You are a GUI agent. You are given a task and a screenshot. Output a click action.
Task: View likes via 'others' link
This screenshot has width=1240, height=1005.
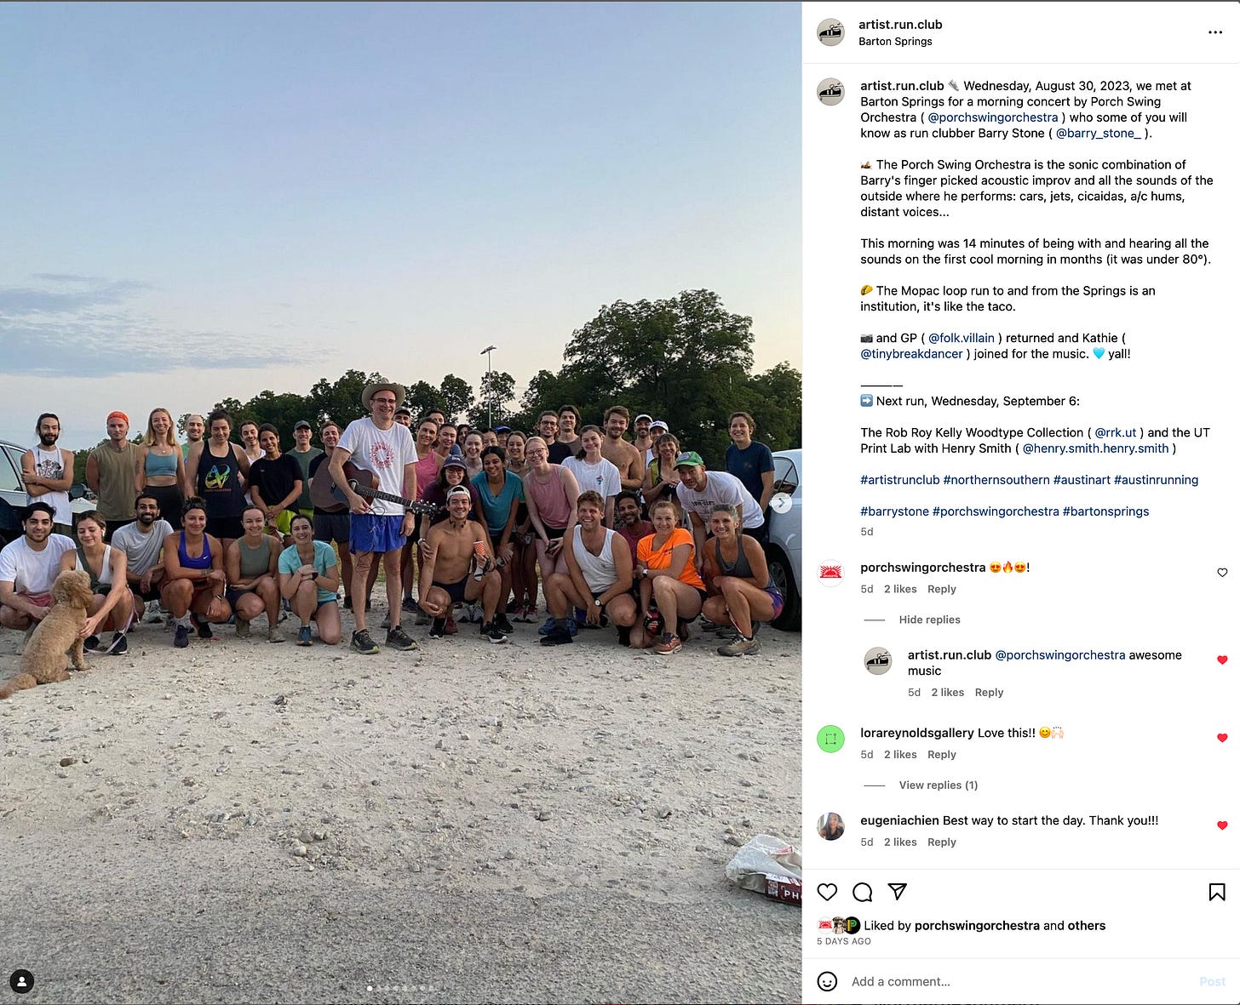pyautogui.click(x=1087, y=926)
